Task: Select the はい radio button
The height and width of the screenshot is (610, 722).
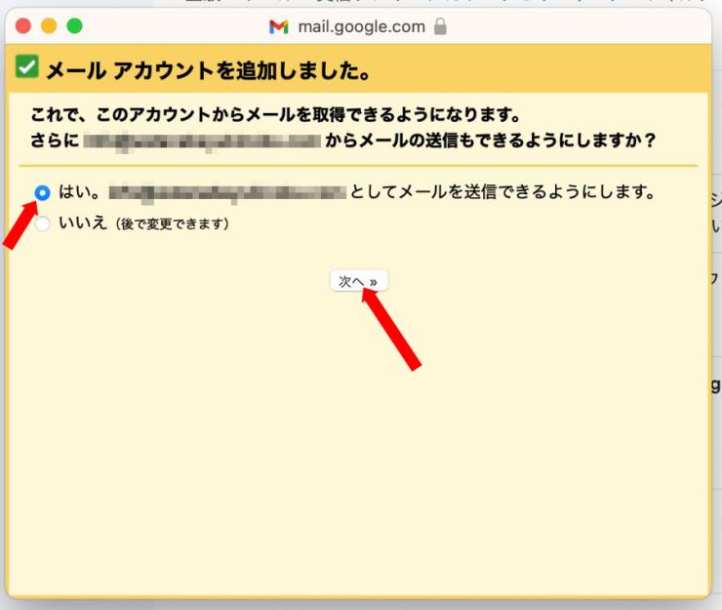Action: 42,193
